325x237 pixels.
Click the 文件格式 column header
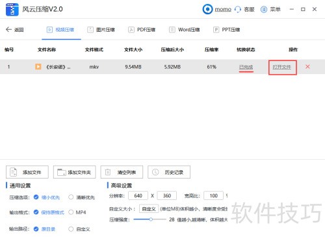pyautogui.click(x=94, y=49)
